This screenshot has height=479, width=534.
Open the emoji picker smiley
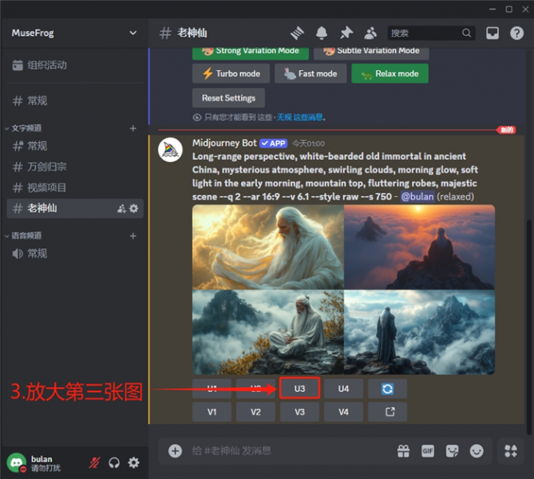tap(477, 451)
